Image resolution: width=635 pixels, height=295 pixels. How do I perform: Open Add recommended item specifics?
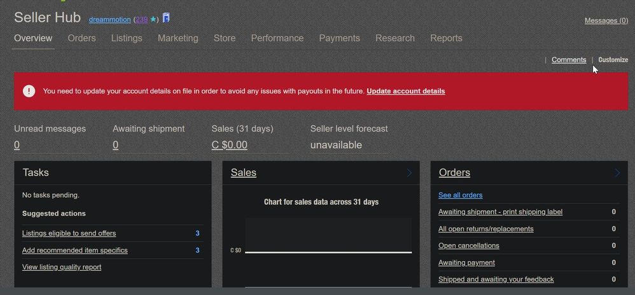(x=75, y=250)
